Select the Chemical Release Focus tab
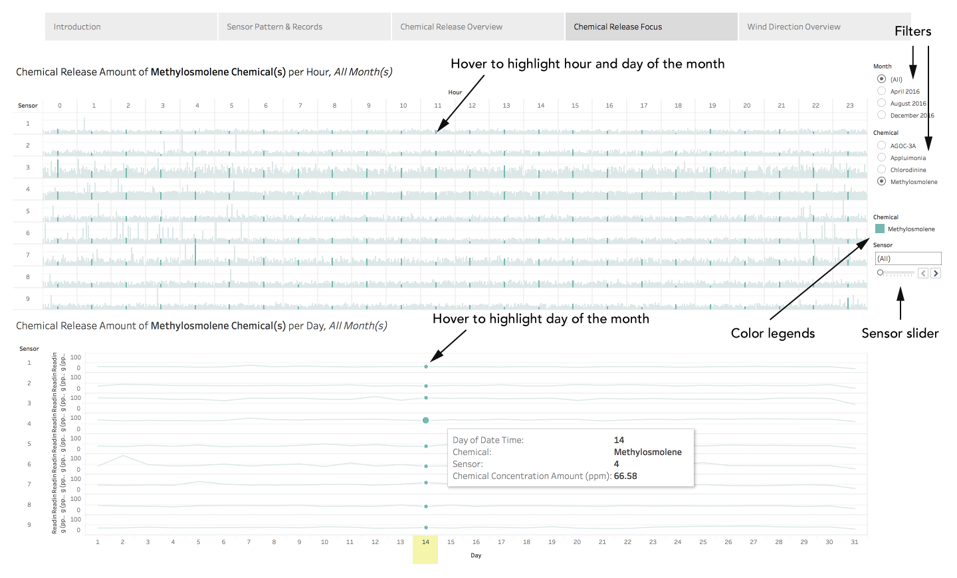This screenshot has height=578, width=957. (651, 27)
